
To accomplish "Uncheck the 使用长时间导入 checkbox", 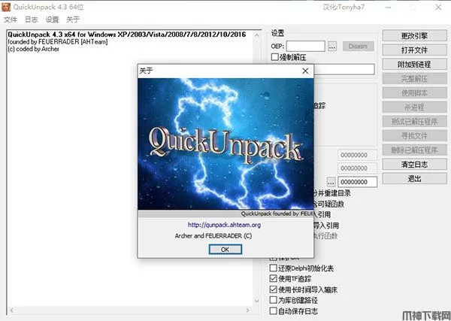I will [x=274, y=289].
